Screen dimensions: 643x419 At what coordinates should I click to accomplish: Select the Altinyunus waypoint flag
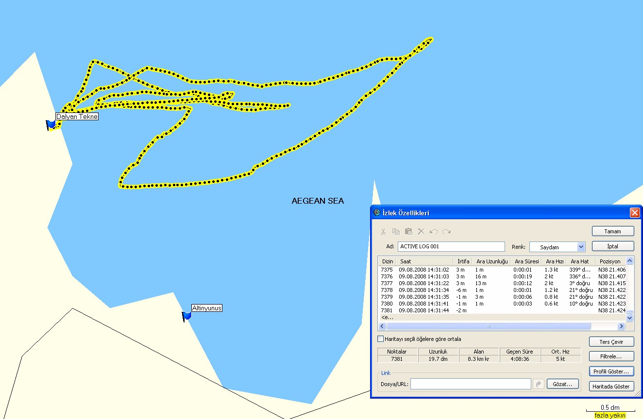(186, 316)
